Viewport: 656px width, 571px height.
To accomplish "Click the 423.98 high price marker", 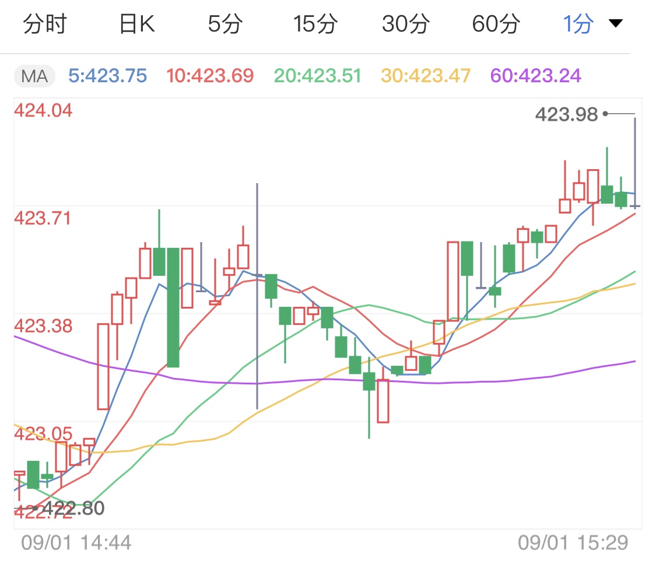I will point(566,114).
